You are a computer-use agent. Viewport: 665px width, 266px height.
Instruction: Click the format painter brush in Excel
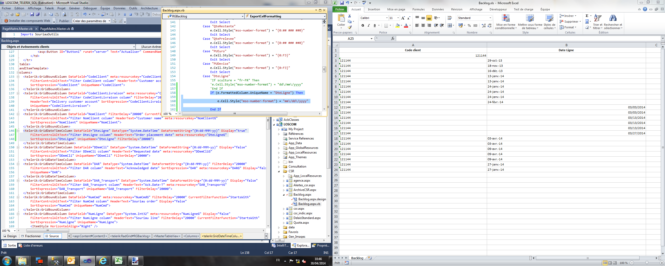[x=350, y=27]
